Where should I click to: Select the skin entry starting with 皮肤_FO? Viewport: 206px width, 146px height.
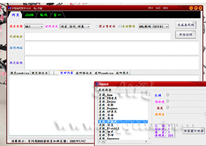point(123,98)
